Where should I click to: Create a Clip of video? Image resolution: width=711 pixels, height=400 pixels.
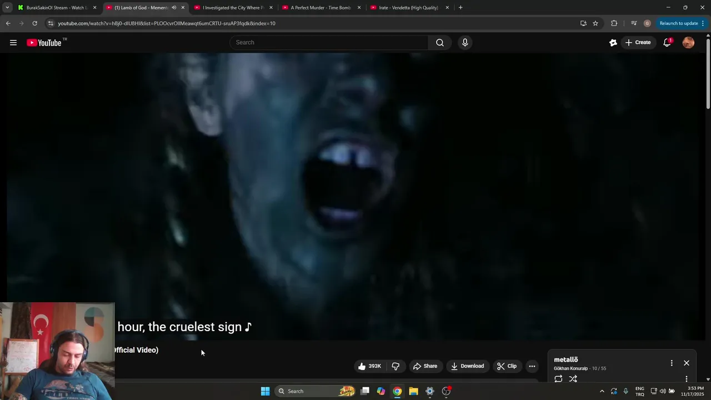click(x=507, y=366)
